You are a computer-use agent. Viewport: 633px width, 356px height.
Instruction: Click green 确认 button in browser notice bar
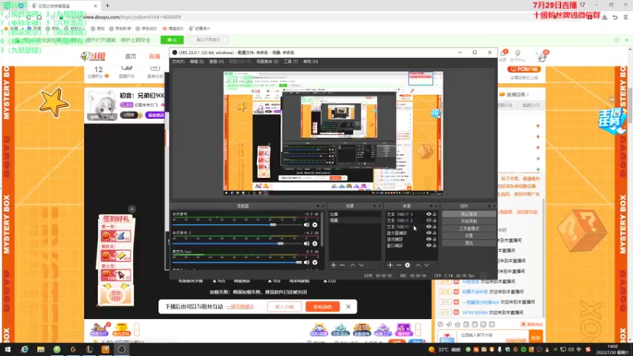coord(172,40)
